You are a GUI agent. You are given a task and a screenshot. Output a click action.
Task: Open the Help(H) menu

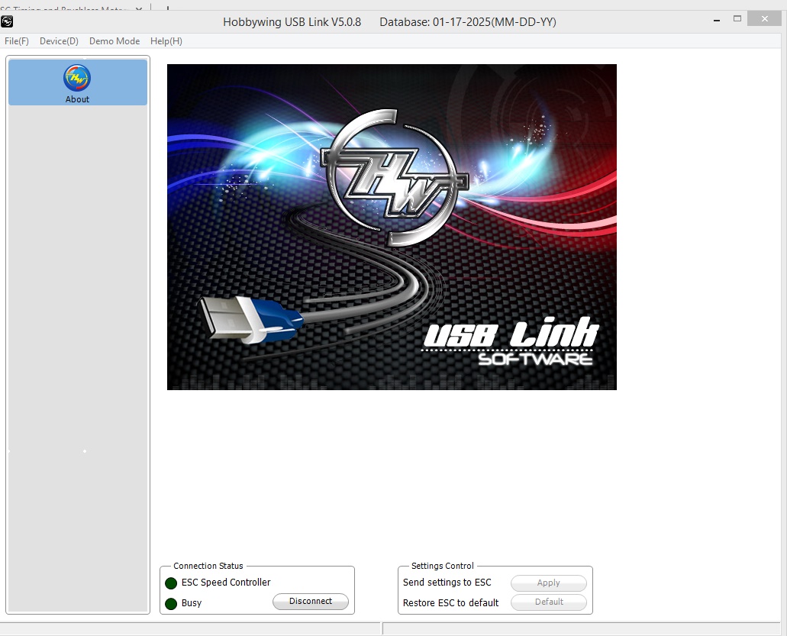tap(166, 41)
